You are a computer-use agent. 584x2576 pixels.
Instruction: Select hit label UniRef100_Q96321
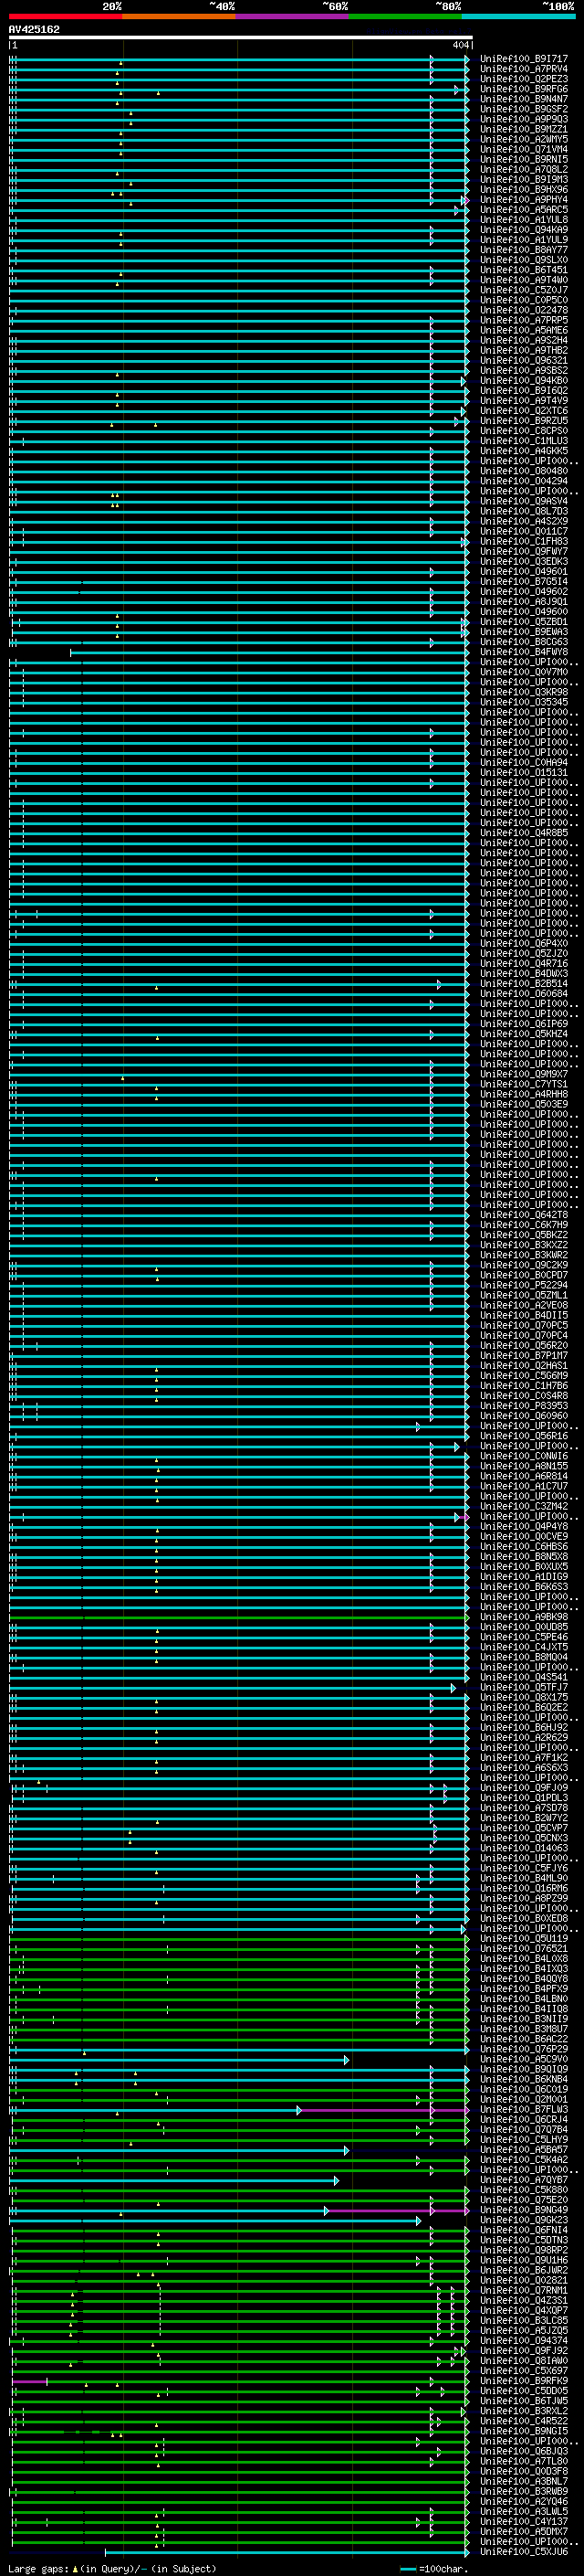(524, 360)
